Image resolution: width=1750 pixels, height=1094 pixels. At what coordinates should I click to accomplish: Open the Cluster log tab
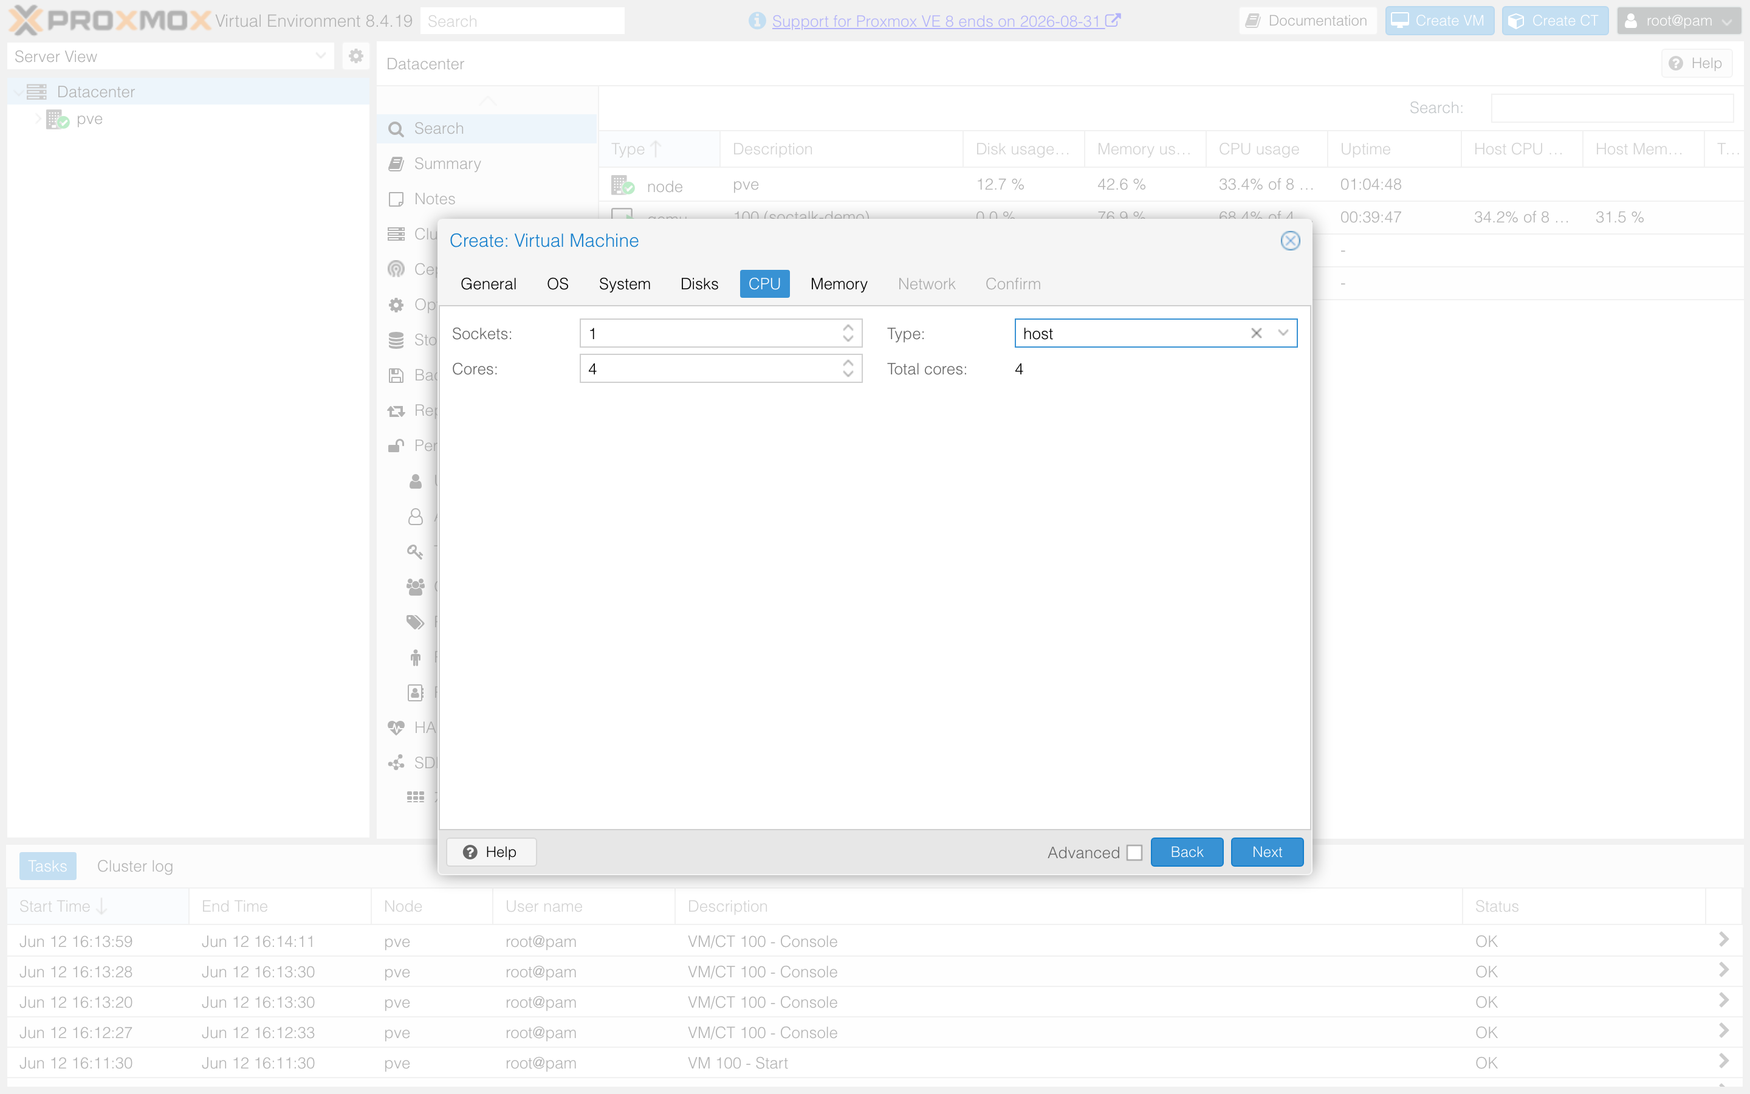(136, 866)
